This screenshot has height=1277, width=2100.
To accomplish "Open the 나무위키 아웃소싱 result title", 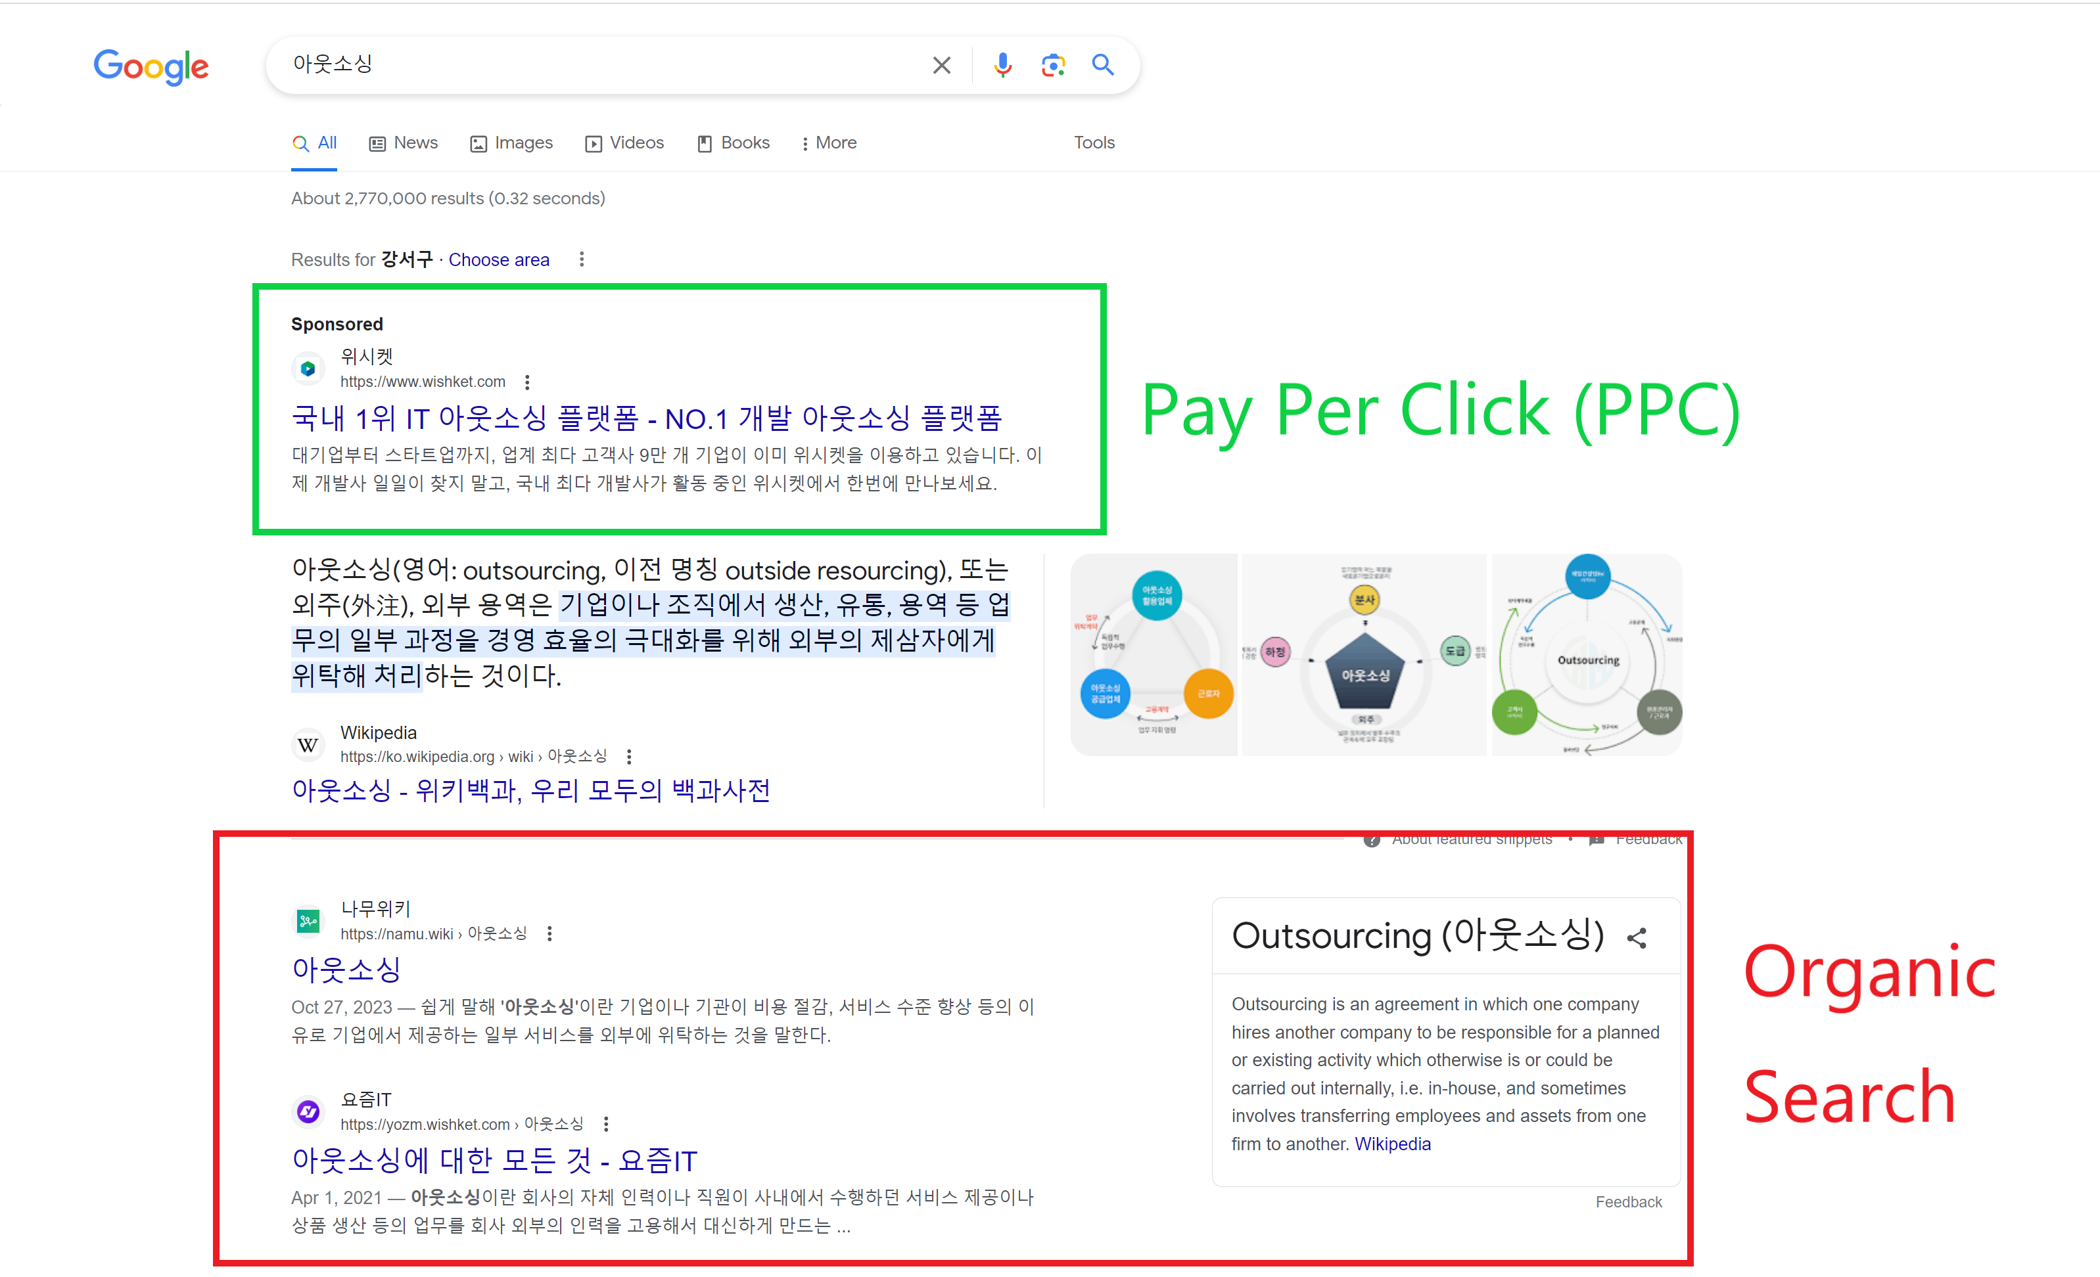I will tap(346, 970).
